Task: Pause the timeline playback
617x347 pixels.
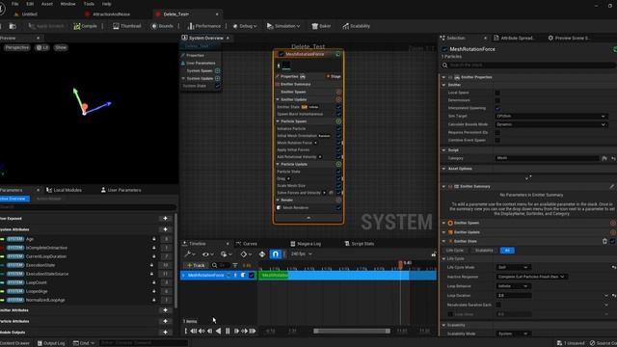Action: 228,331
